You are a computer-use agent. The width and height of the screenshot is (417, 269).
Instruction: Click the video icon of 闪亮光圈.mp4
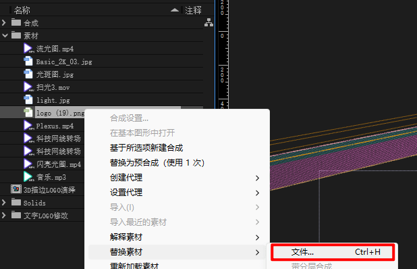point(28,164)
